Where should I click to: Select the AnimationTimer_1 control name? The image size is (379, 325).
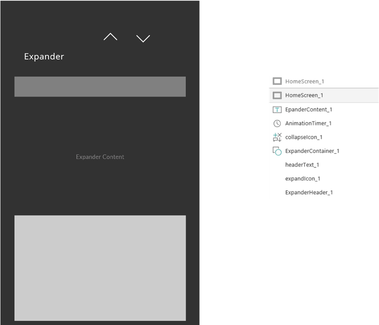coord(308,123)
